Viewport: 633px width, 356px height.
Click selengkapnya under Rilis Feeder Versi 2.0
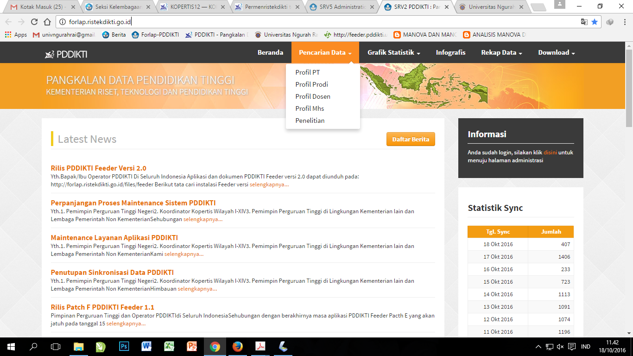pyautogui.click(x=269, y=184)
